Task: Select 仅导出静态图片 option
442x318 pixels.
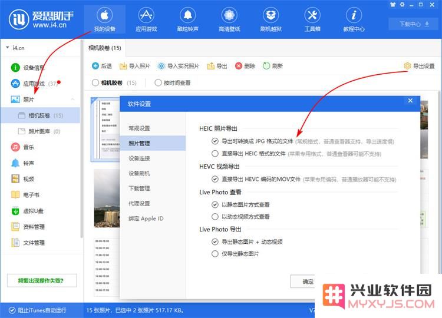Action: (x=215, y=254)
